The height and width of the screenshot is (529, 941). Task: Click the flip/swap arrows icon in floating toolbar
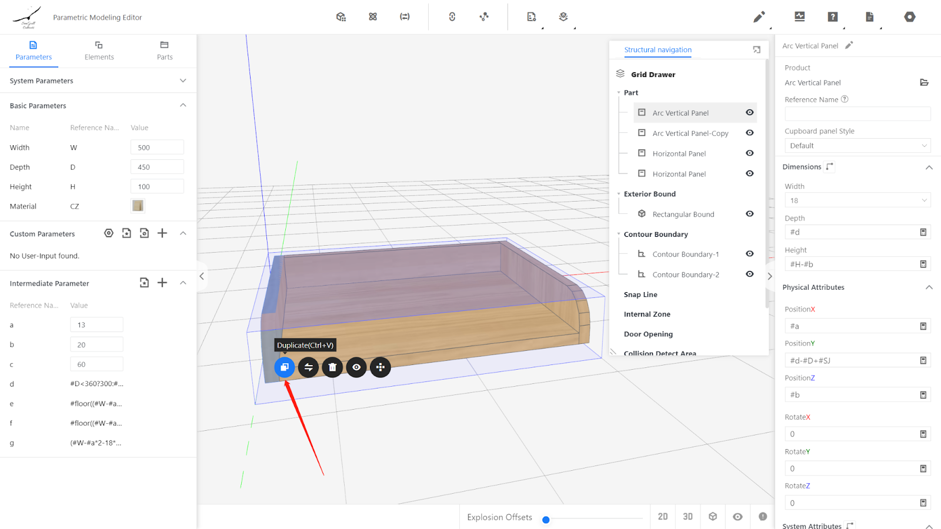tap(308, 367)
